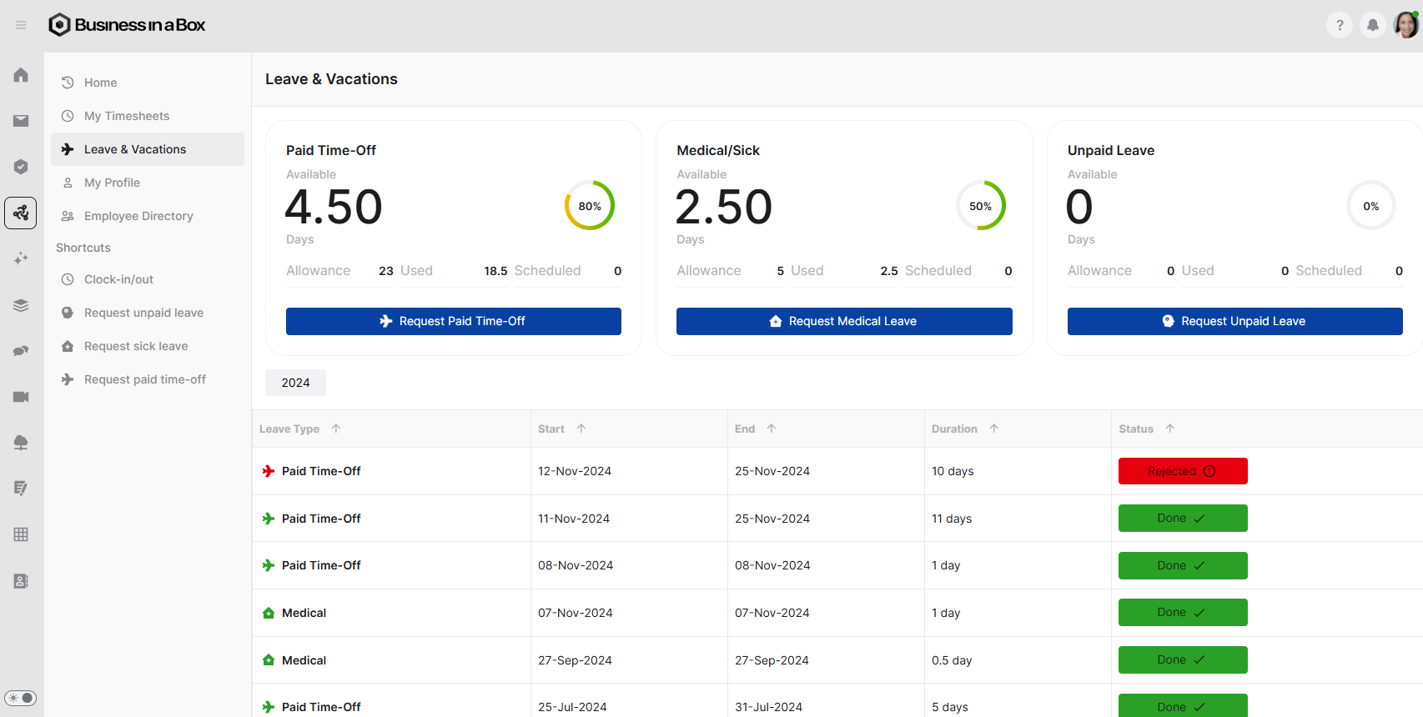Image resolution: width=1423 pixels, height=717 pixels.
Task: Click the red plane icon of the 12-Nov-2024 Paid Time-Off row
Action: click(x=269, y=471)
